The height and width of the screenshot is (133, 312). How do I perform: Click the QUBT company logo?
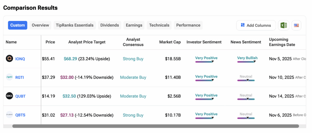(9, 96)
